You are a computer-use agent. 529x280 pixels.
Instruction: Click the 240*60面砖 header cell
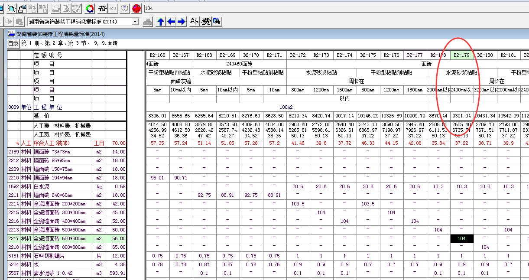pos(239,64)
